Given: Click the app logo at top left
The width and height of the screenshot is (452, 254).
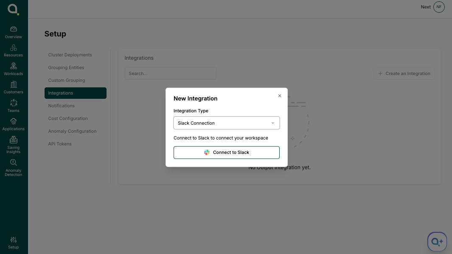Looking at the screenshot, I should point(13,9).
